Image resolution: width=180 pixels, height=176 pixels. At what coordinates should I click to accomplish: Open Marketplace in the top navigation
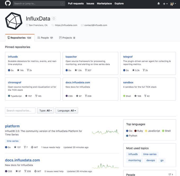click(x=104, y=3)
